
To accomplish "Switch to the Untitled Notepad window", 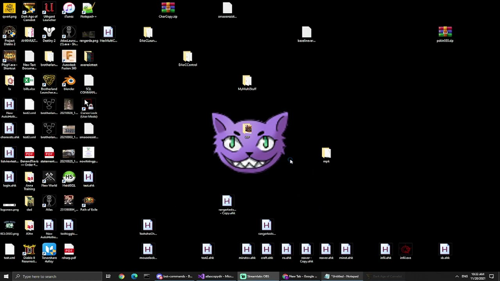I will [343, 276].
